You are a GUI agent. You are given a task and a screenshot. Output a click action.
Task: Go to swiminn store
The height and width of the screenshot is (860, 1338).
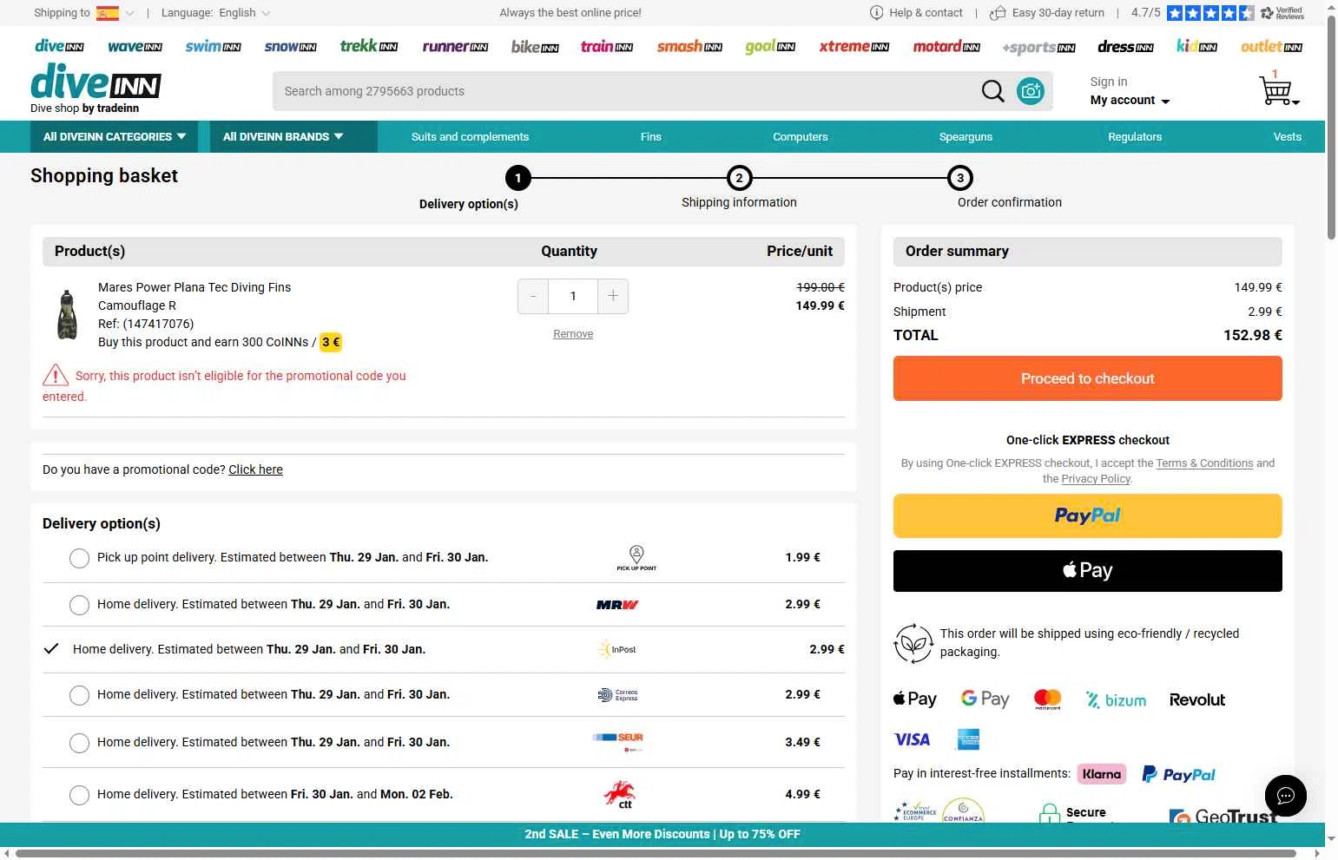point(213,46)
